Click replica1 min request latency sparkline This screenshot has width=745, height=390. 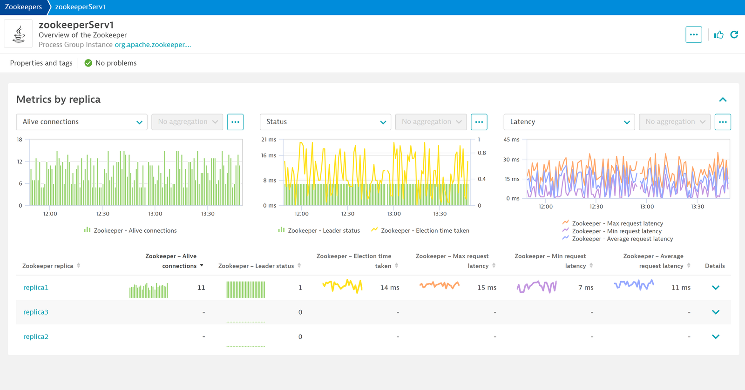(x=537, y=287)
